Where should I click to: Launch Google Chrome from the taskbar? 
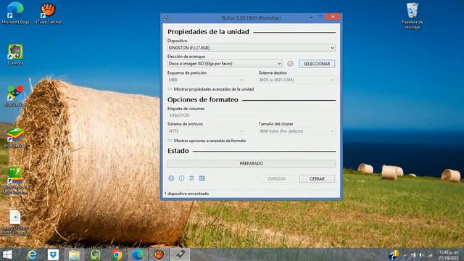tap(117, 254)
